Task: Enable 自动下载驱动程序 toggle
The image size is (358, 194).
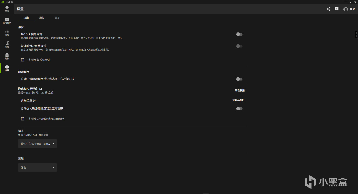Action: 239,79
